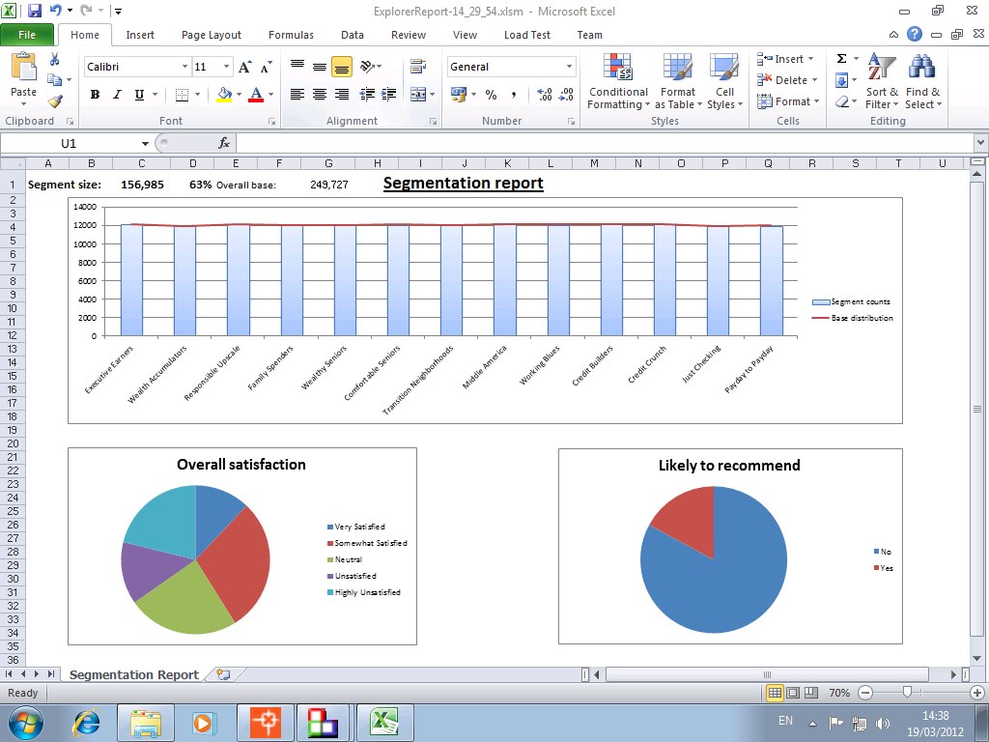Click zoom in plus button
The width and height of the screenshot is (989, 742).
(977, 693)
